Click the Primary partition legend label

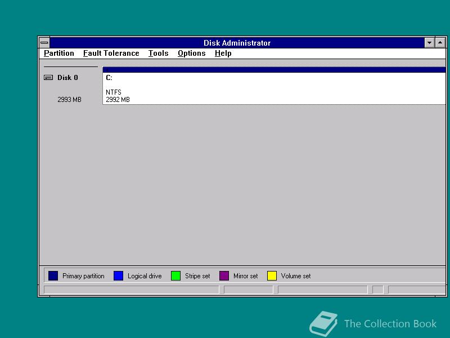[x=83, y=276]
